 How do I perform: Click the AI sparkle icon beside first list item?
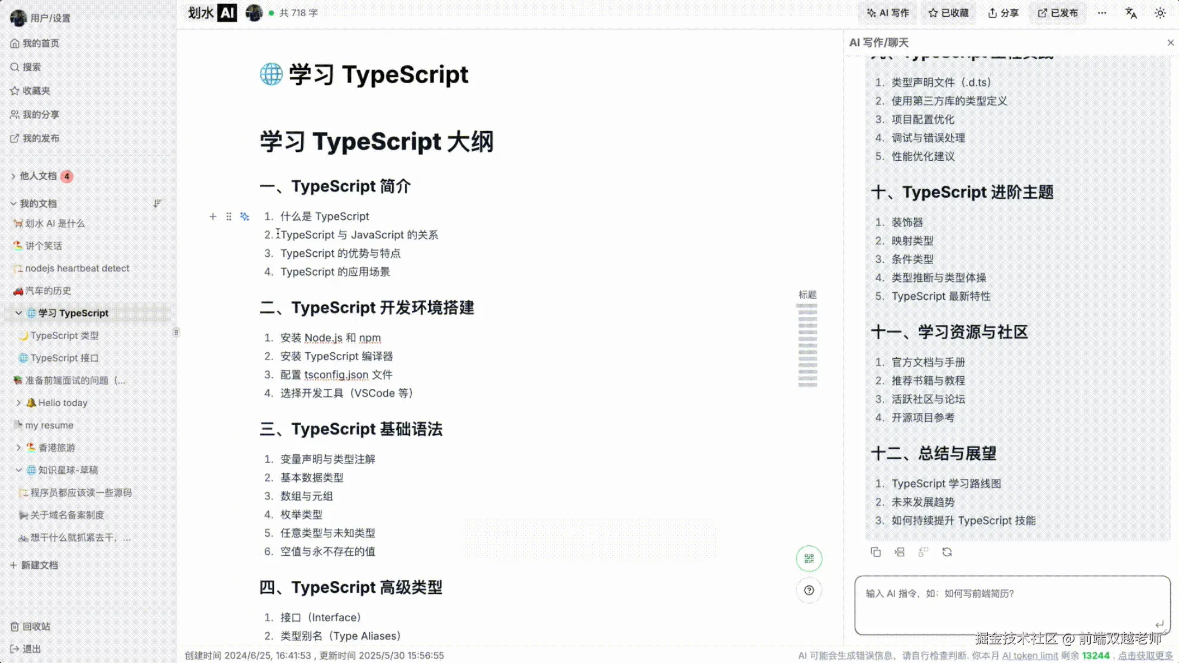pos(245,217)
